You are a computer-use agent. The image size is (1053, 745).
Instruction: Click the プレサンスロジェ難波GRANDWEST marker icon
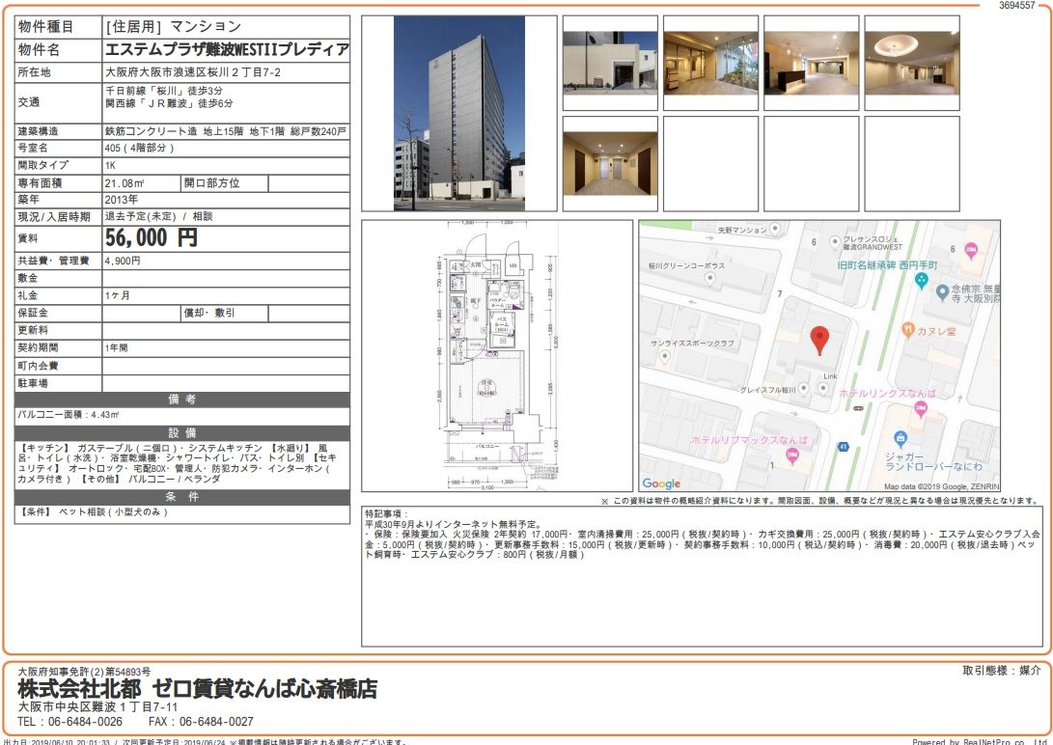tap(835, 241)
